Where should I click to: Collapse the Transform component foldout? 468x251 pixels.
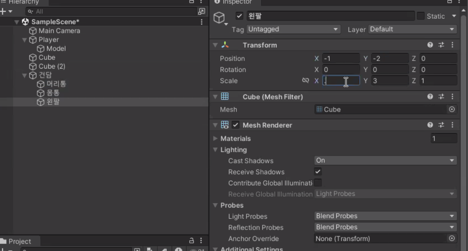[x=215, y=45]
